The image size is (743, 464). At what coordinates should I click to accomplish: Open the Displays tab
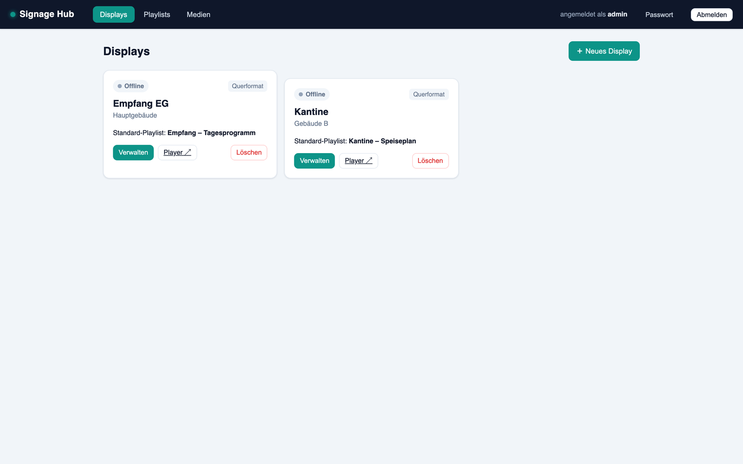[113, 14]
